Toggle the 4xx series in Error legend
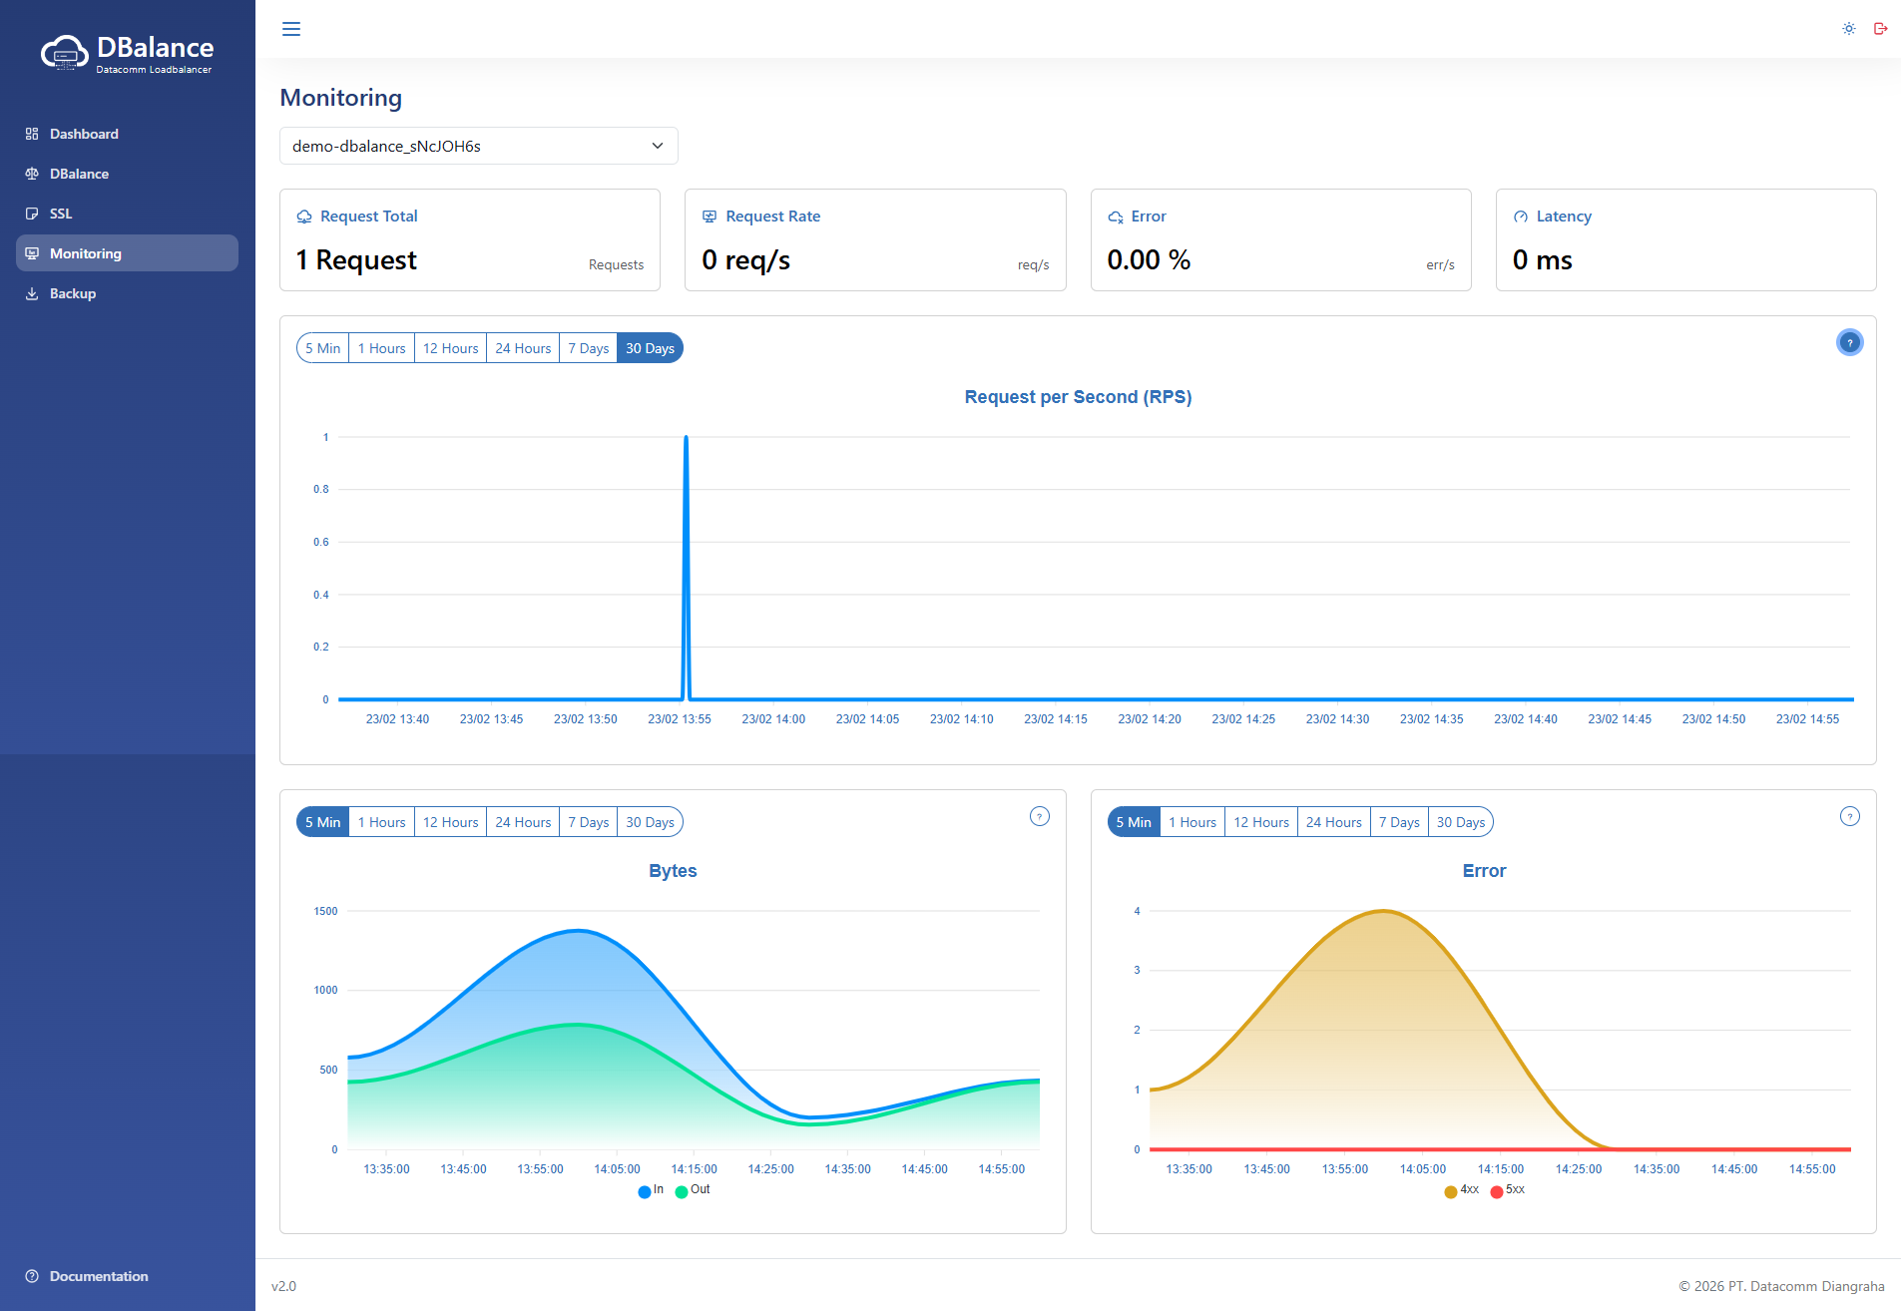The width and height of the screenshot is (1901, 1311). pos(1461,1190)
